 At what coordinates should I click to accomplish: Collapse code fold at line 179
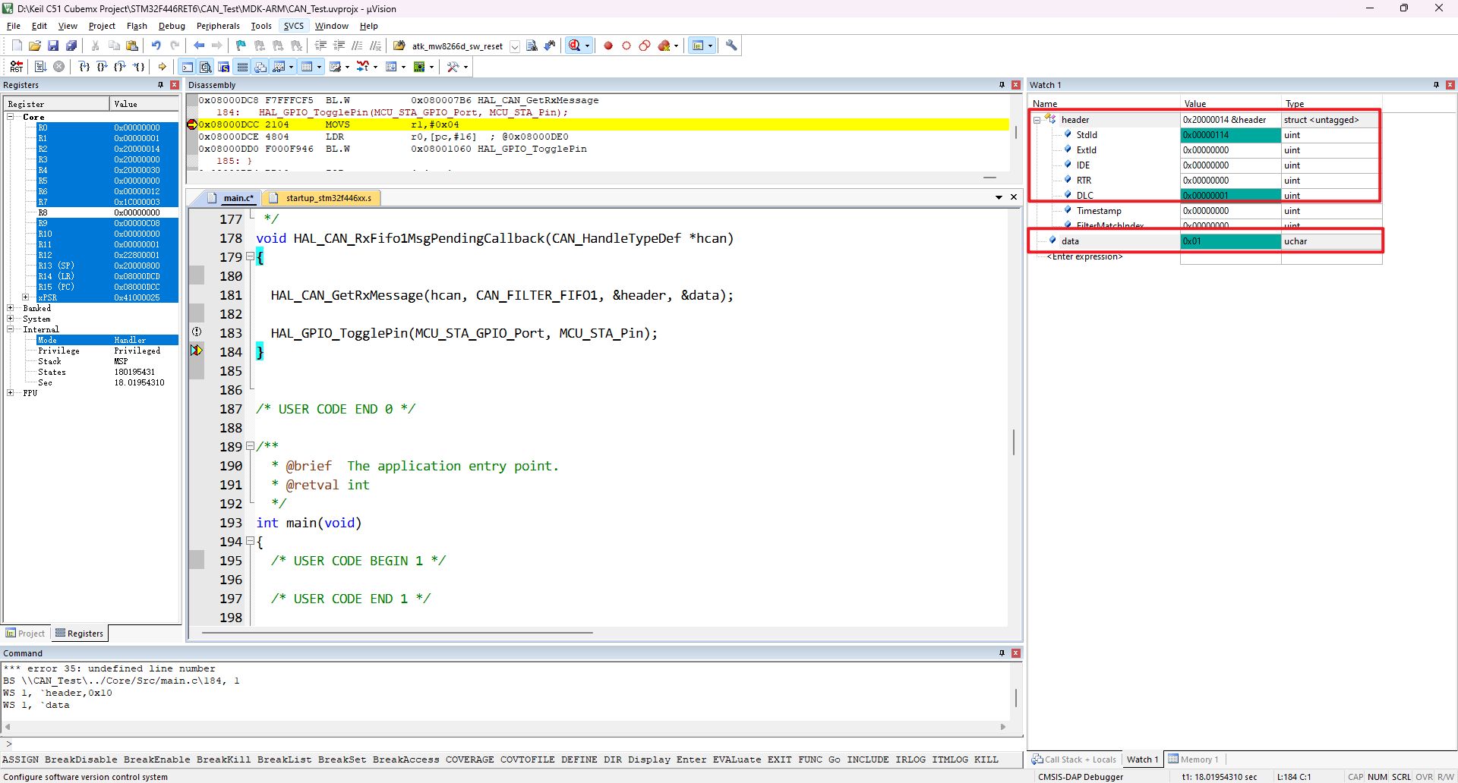tap(250, 256)
